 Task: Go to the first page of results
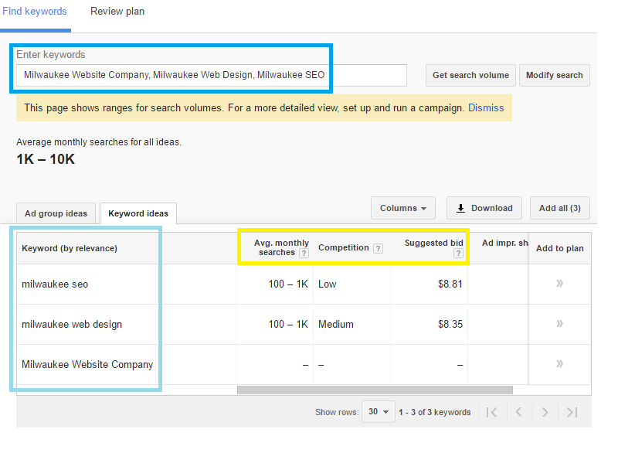(x=492, y=412)
